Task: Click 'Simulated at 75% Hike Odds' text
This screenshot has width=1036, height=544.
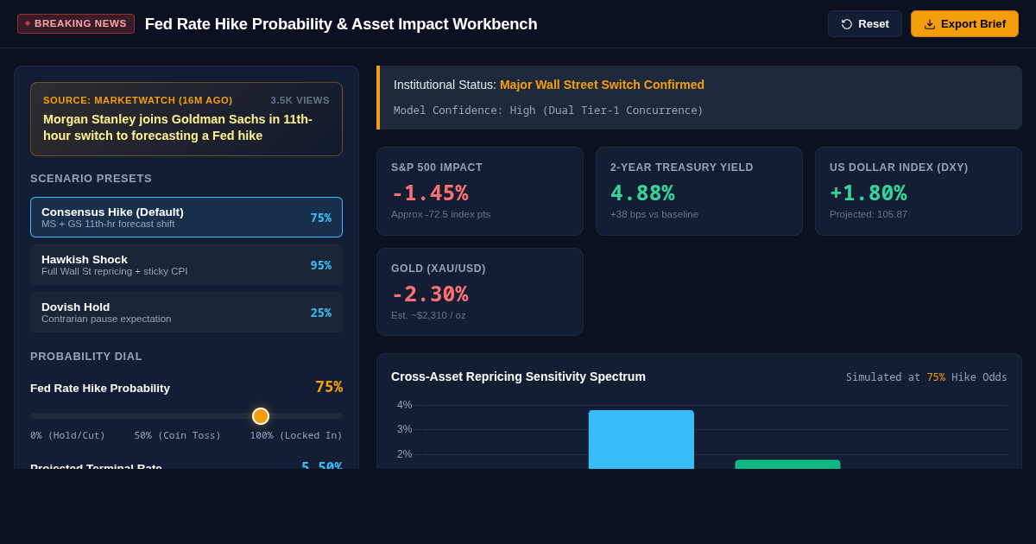Action: (926, 377)
